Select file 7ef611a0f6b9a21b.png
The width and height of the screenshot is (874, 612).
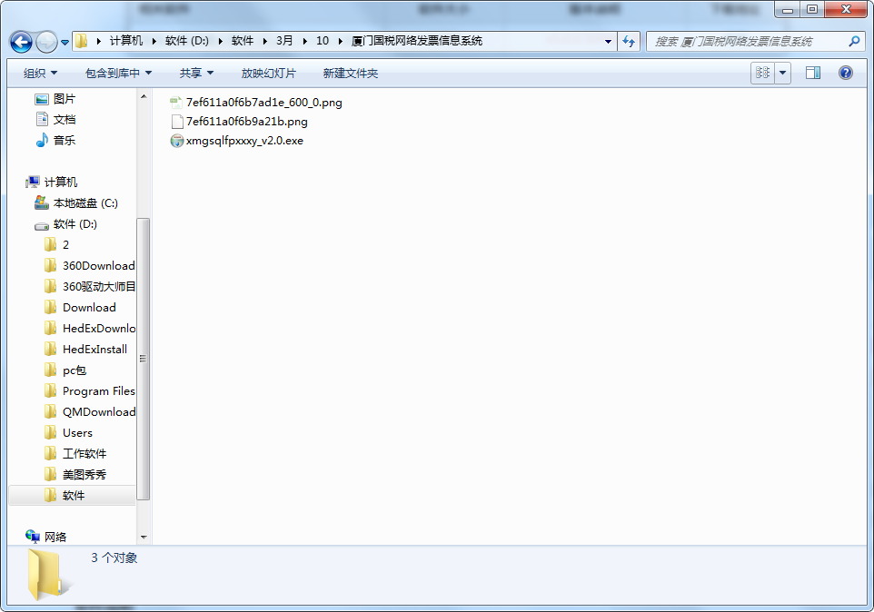tap(246, 122)
